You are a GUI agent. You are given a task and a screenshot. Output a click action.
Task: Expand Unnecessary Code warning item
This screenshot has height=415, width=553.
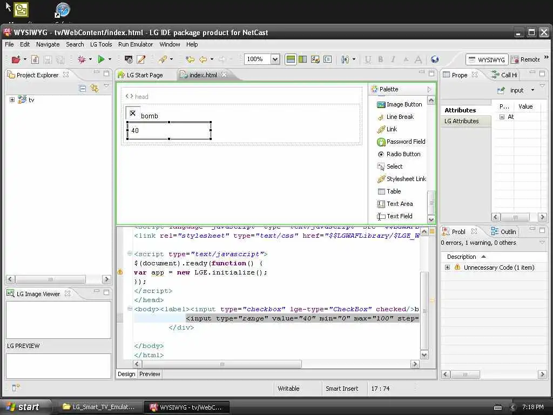point(448,267)
